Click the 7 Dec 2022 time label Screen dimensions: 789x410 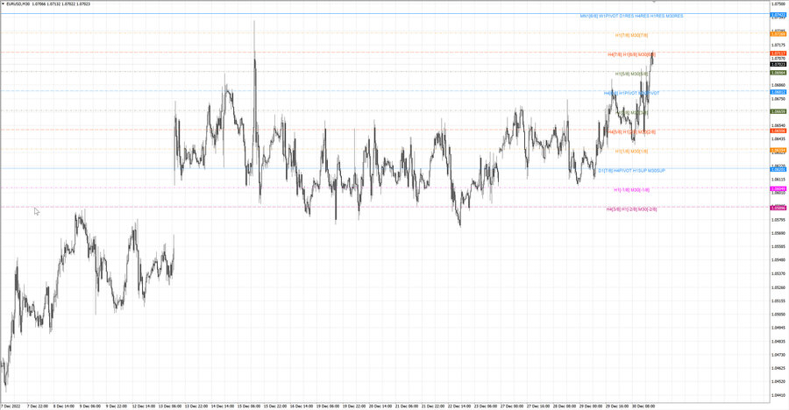(10, 406)
